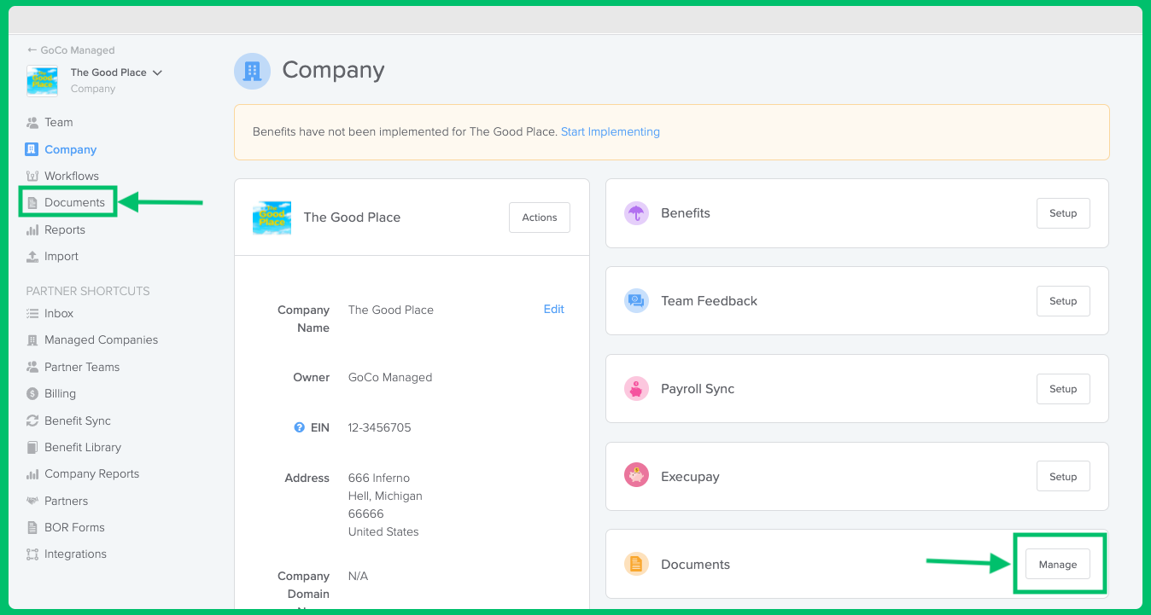Click the Company building icon in the header
This screenshot has height=615, width=1151.
[252, 71]
